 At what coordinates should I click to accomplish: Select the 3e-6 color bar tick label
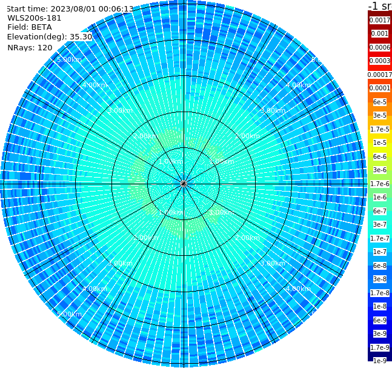[380, 170]
